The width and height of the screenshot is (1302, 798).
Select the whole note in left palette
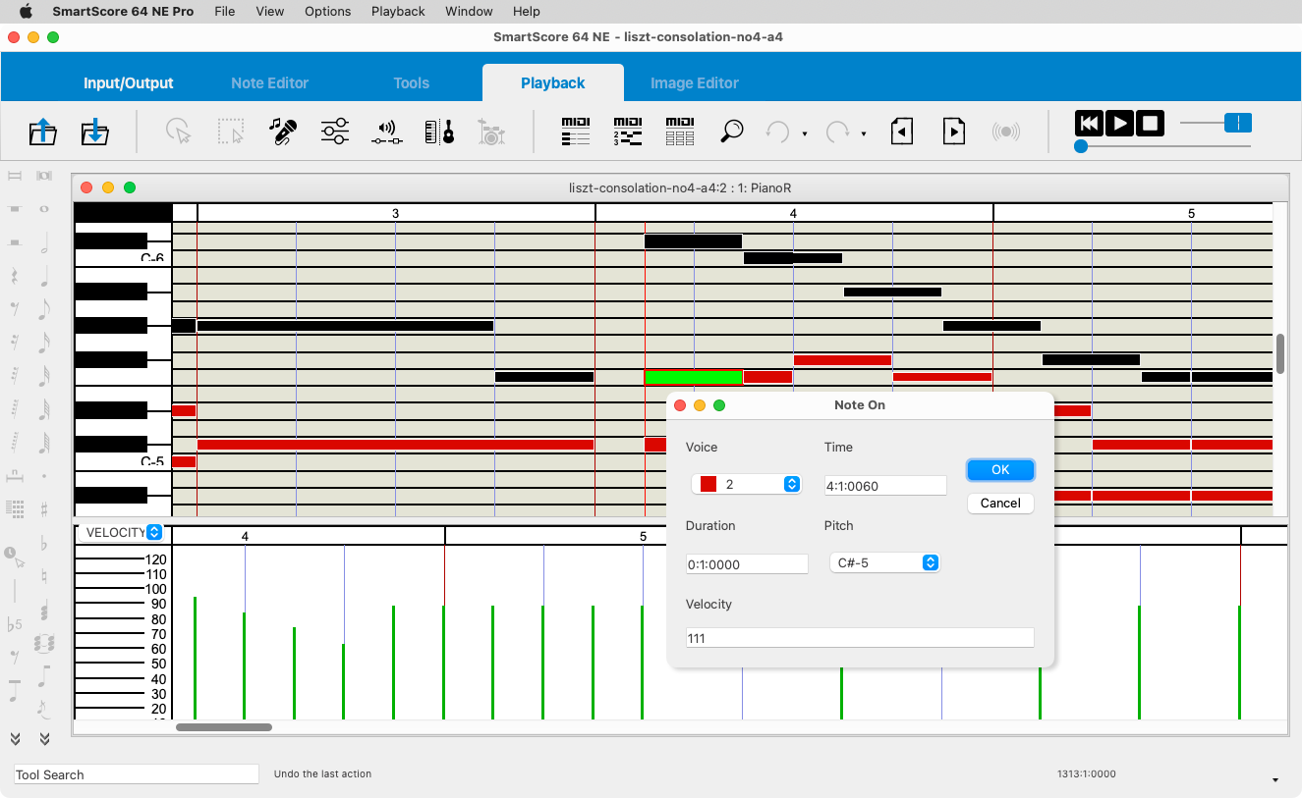(x=44, y=209)
